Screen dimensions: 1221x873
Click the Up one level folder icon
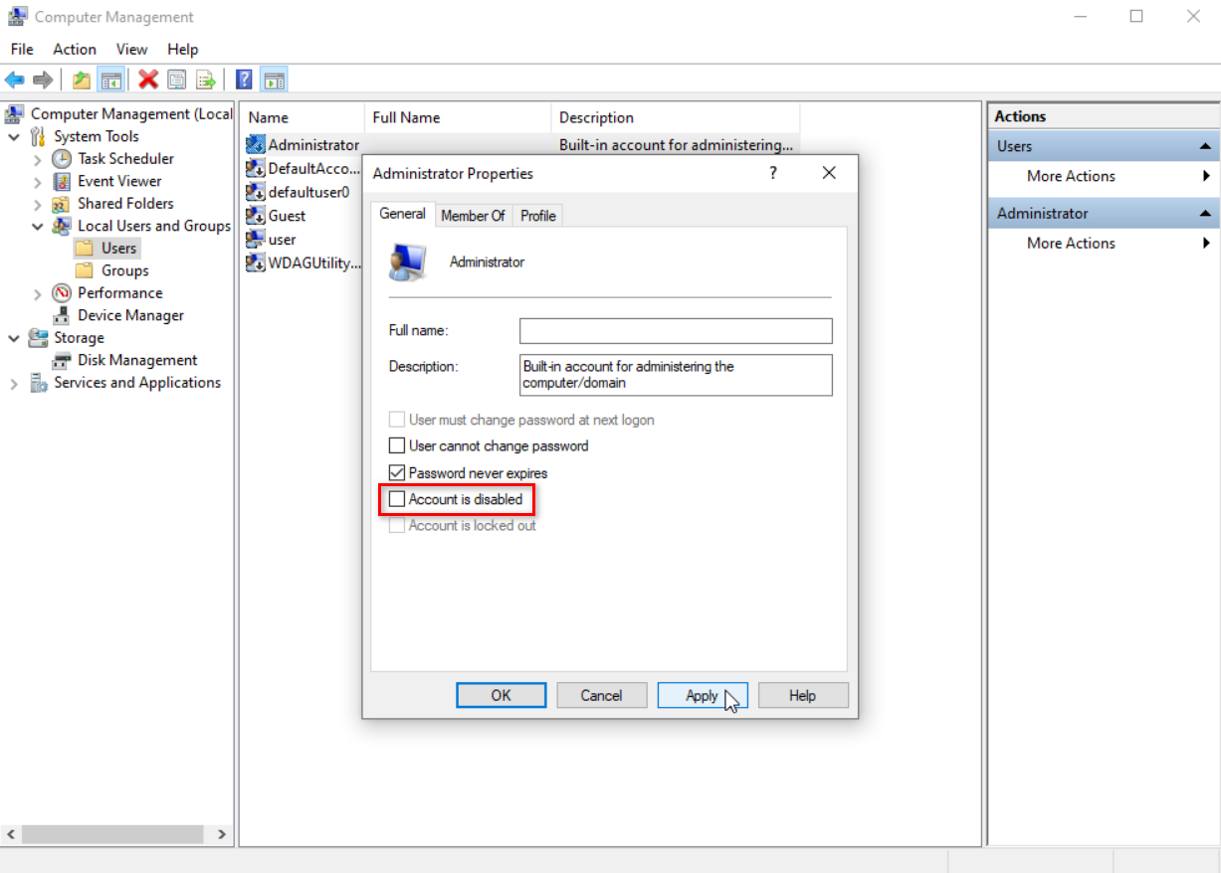[83, 80]
